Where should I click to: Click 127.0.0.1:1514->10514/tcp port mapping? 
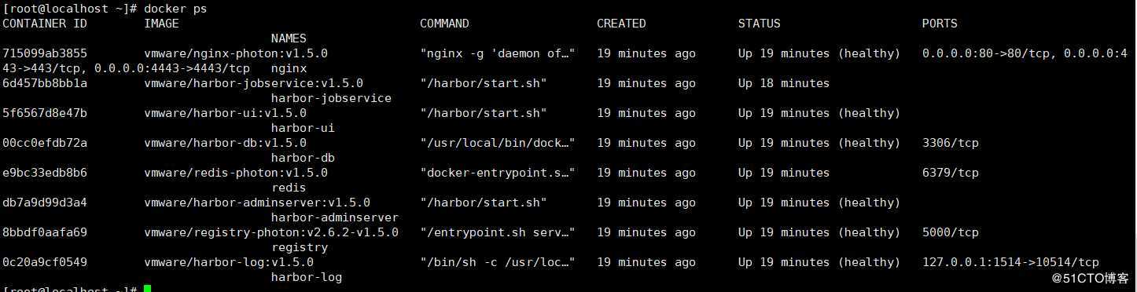pos(1010,262)
